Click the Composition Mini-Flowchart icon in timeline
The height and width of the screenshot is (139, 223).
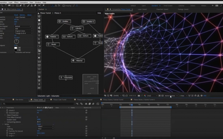point(77,104)
